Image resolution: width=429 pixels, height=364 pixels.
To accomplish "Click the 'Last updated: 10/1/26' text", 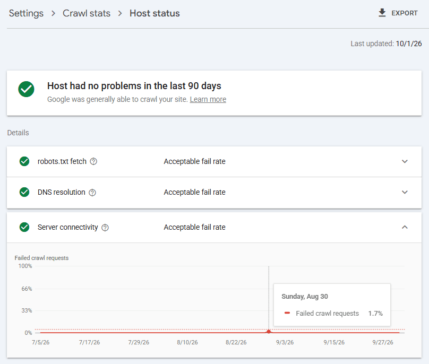I will click(x=386, y=44).
